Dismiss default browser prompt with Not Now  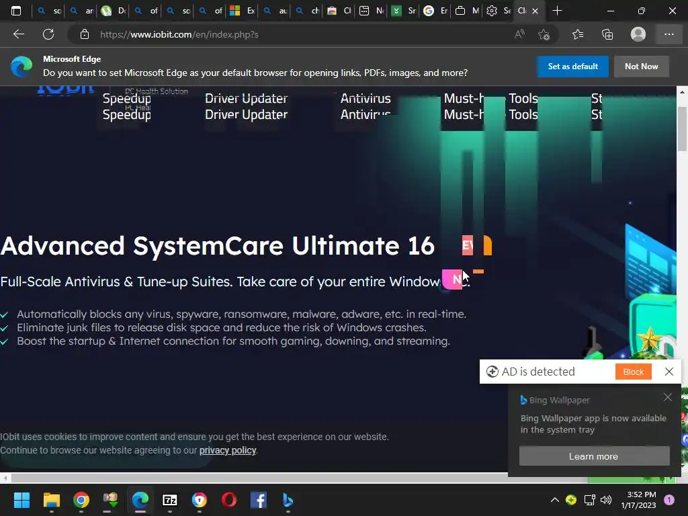[x=642, y=67]
